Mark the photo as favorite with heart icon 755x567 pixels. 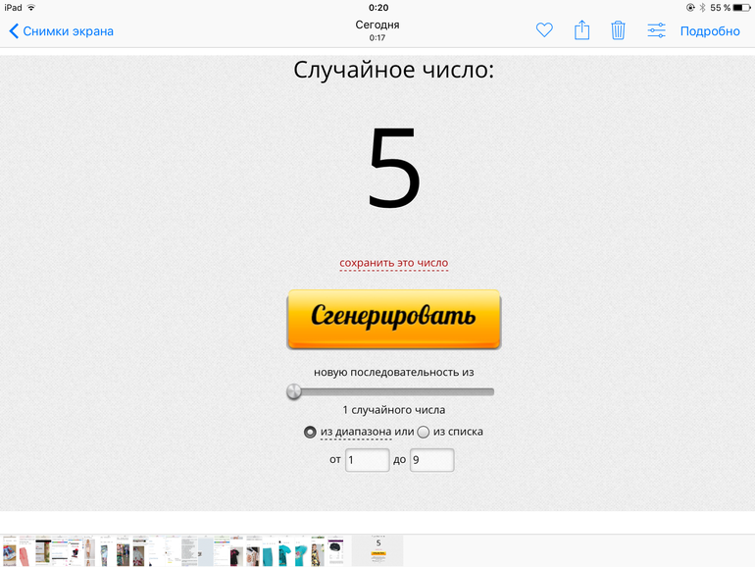[544, 30]
